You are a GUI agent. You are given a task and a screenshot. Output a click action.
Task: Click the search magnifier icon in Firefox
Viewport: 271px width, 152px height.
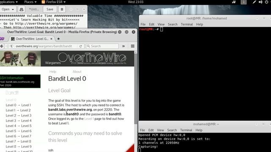(x=88, y=46)
